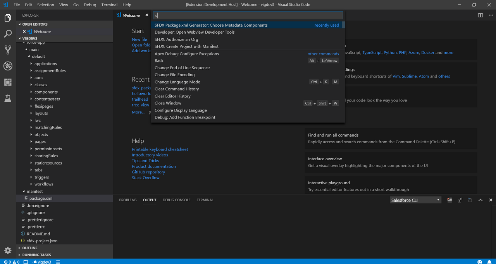Open the Manage gear icon

pos(8,250)
